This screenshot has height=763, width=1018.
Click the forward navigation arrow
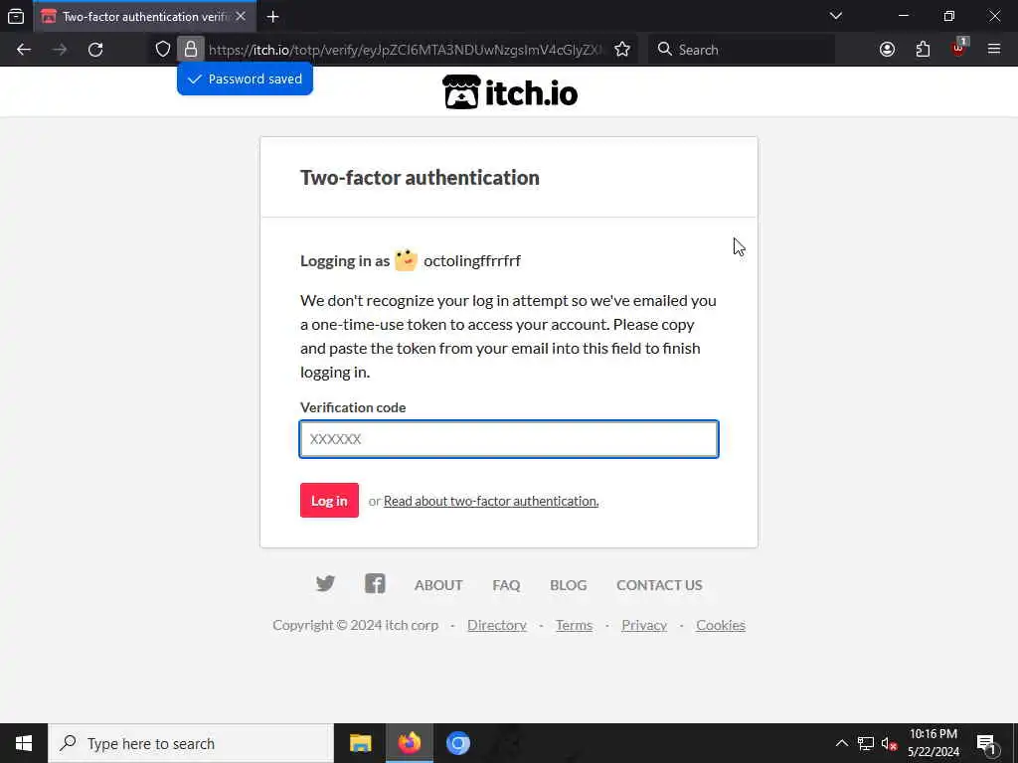point(60,50)
